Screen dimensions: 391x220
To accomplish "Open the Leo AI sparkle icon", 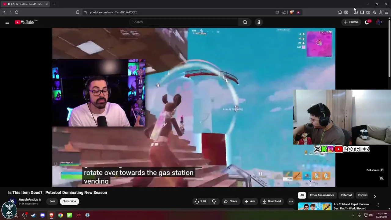I will point(374,12).
